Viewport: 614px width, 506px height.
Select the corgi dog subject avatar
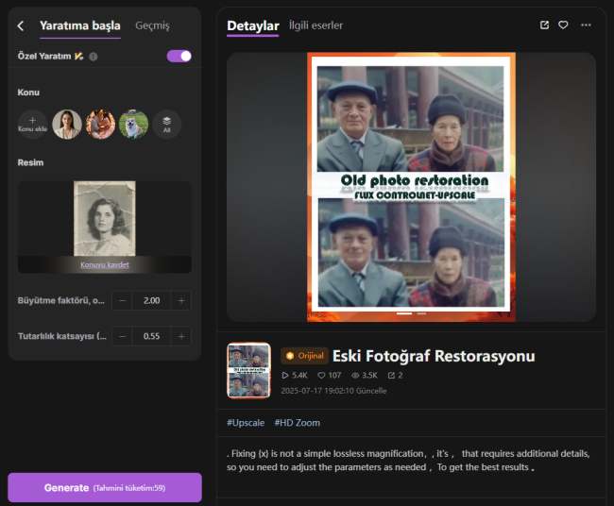coord(133,125)
